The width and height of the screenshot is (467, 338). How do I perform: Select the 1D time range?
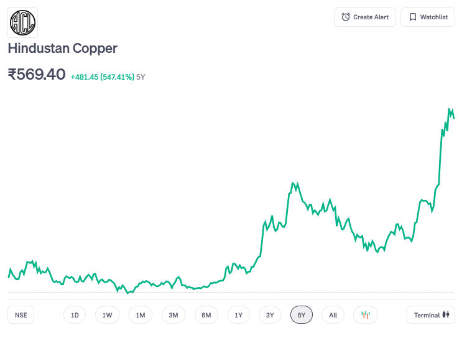coord(75,315)
